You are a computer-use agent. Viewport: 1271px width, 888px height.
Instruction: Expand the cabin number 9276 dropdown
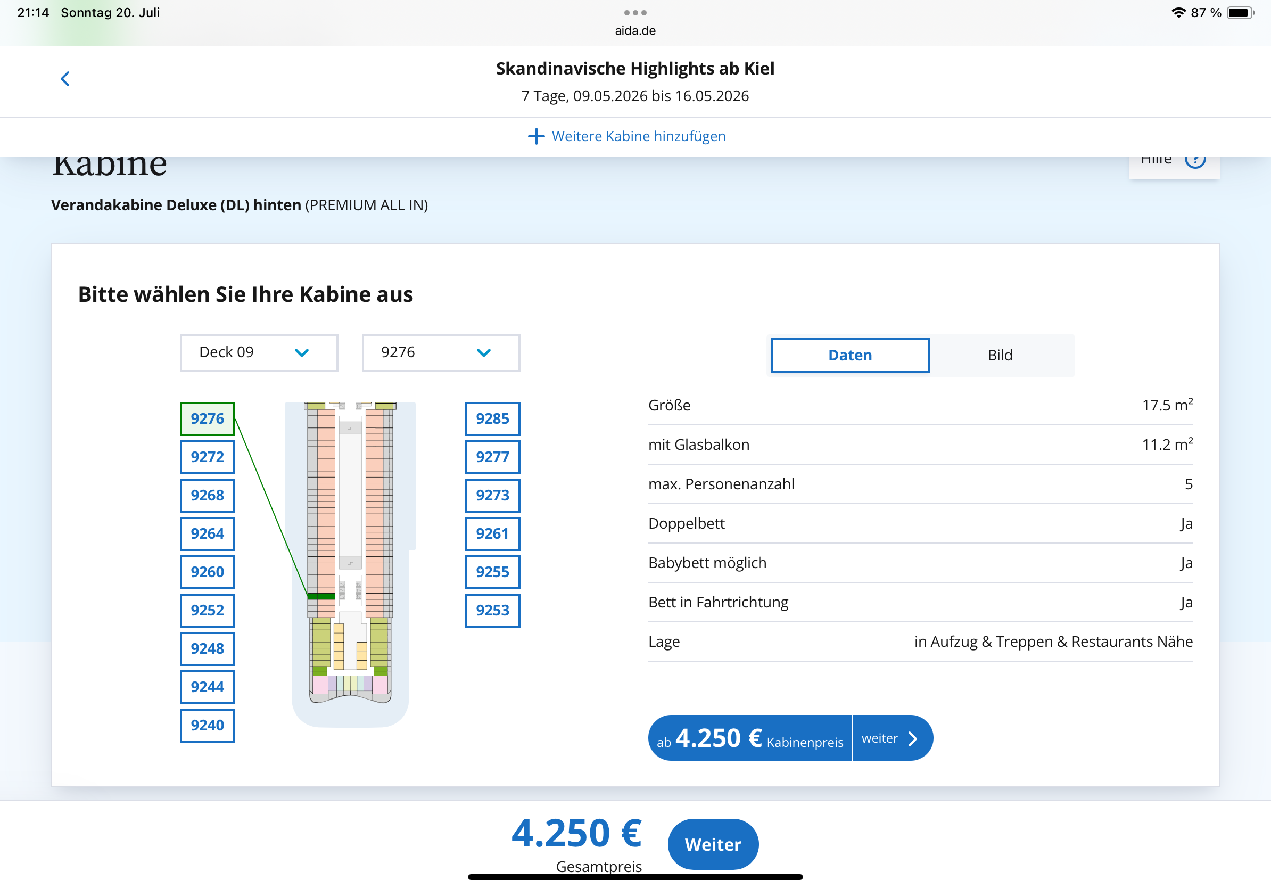(x=441, y=352)
